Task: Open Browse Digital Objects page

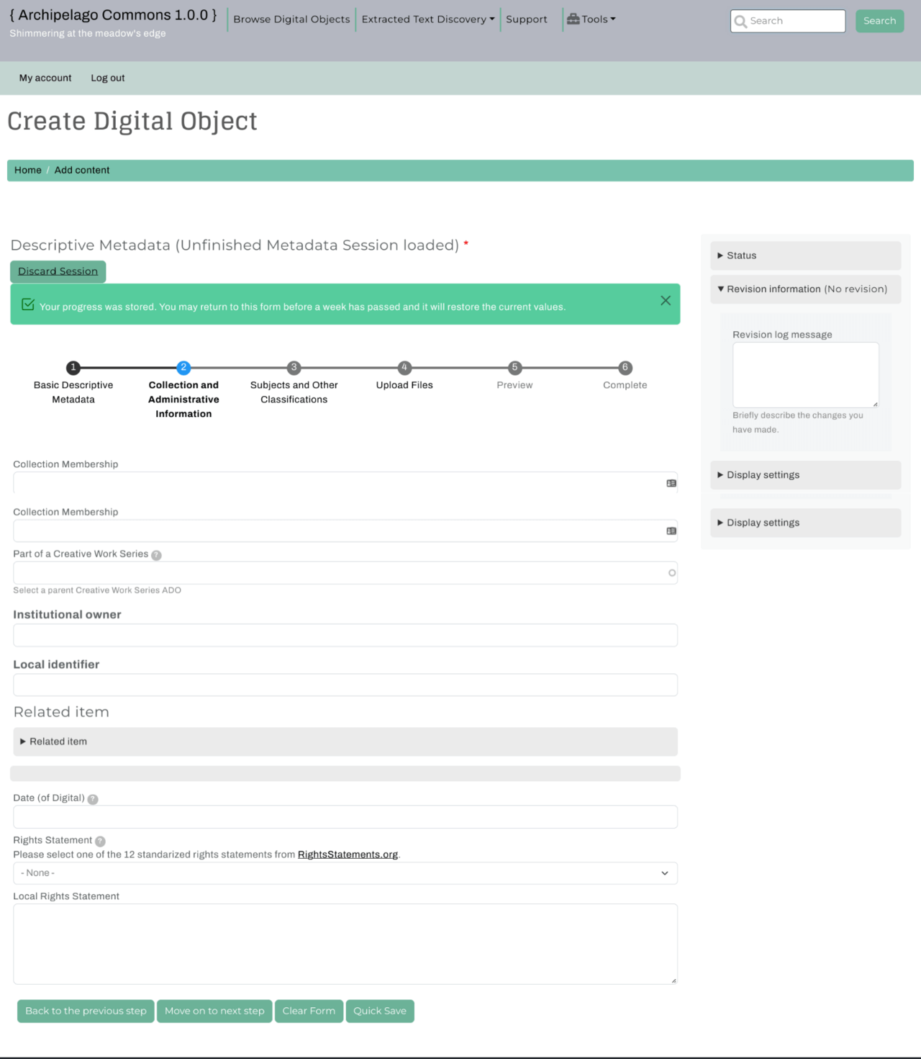Action: pyautogui.click(x=291, y=19)
